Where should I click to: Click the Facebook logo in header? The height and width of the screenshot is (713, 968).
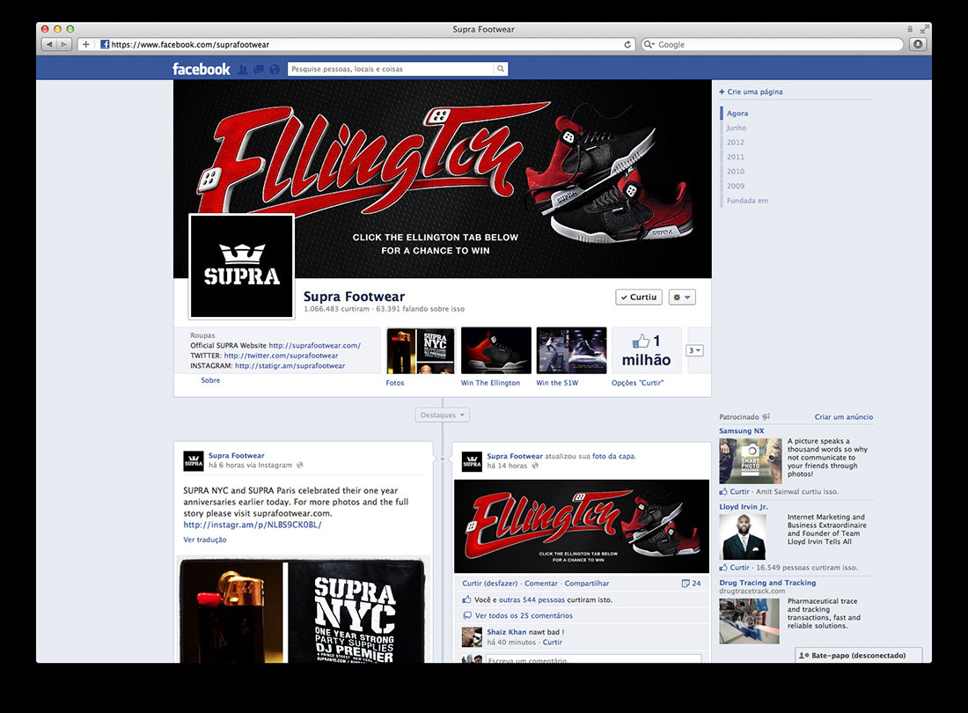click(202, 70)
